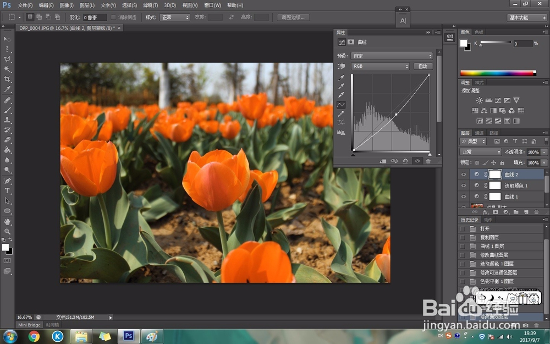Toggle adjustment visibility eye in Properties panel
Image resolution: width=550 pixels, height=344 pixels.
417,161
